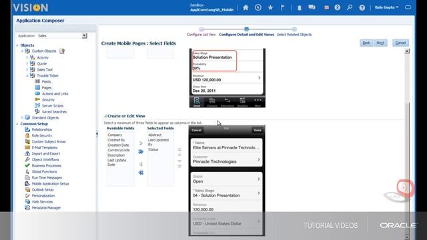Move selected field to bottom of list

click(179, 166)
